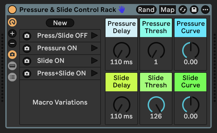Click the show/hide macro controls icon

click(x=12, y=22)
